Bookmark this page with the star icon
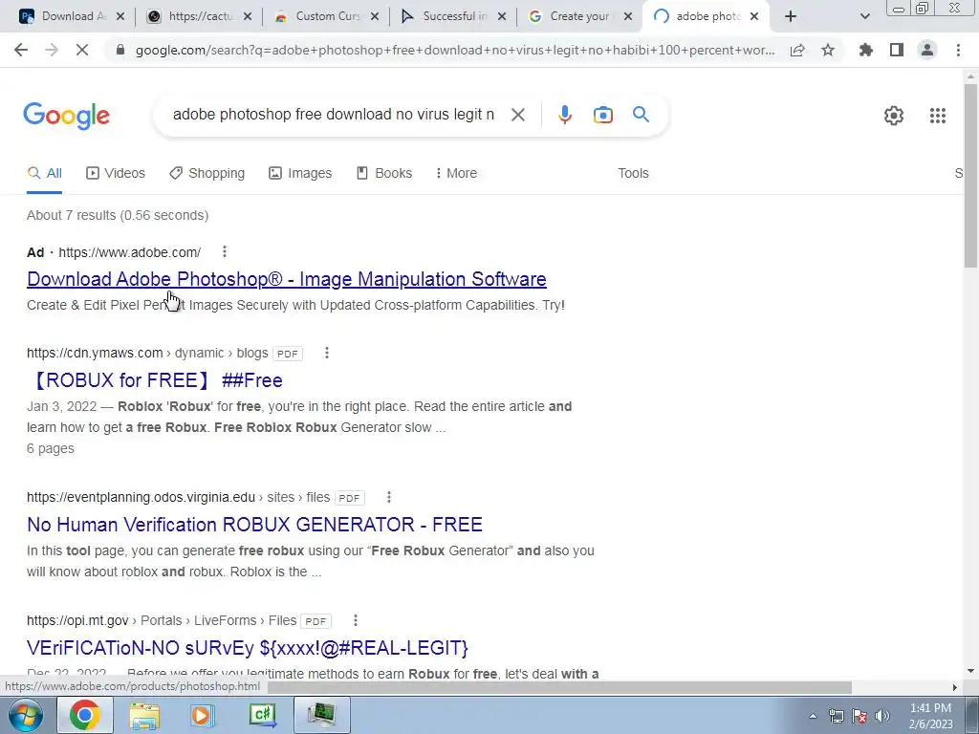Screen dimensions: 979x734 828,50
